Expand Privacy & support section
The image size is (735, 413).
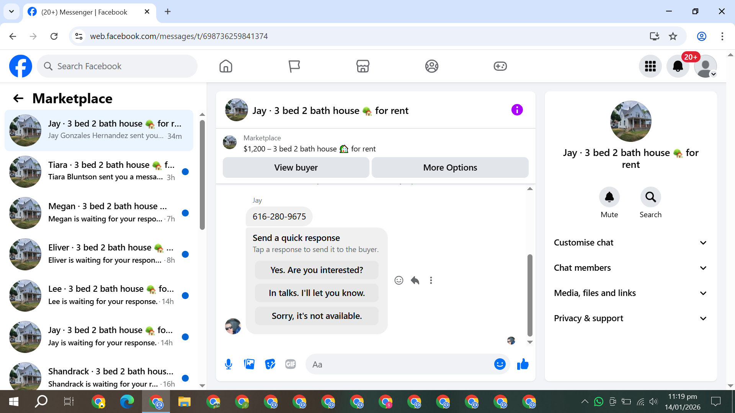point(630,318)
